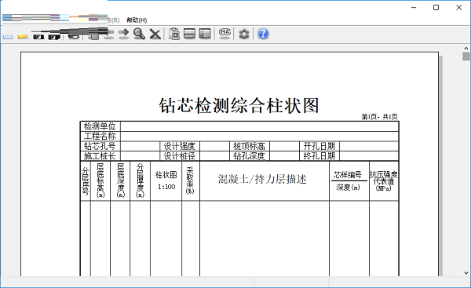The height and width of the screenshot is (288, 471).
Task: Open help with blue question mark icon
Action: pyautogui.click(x=263, y=34)
